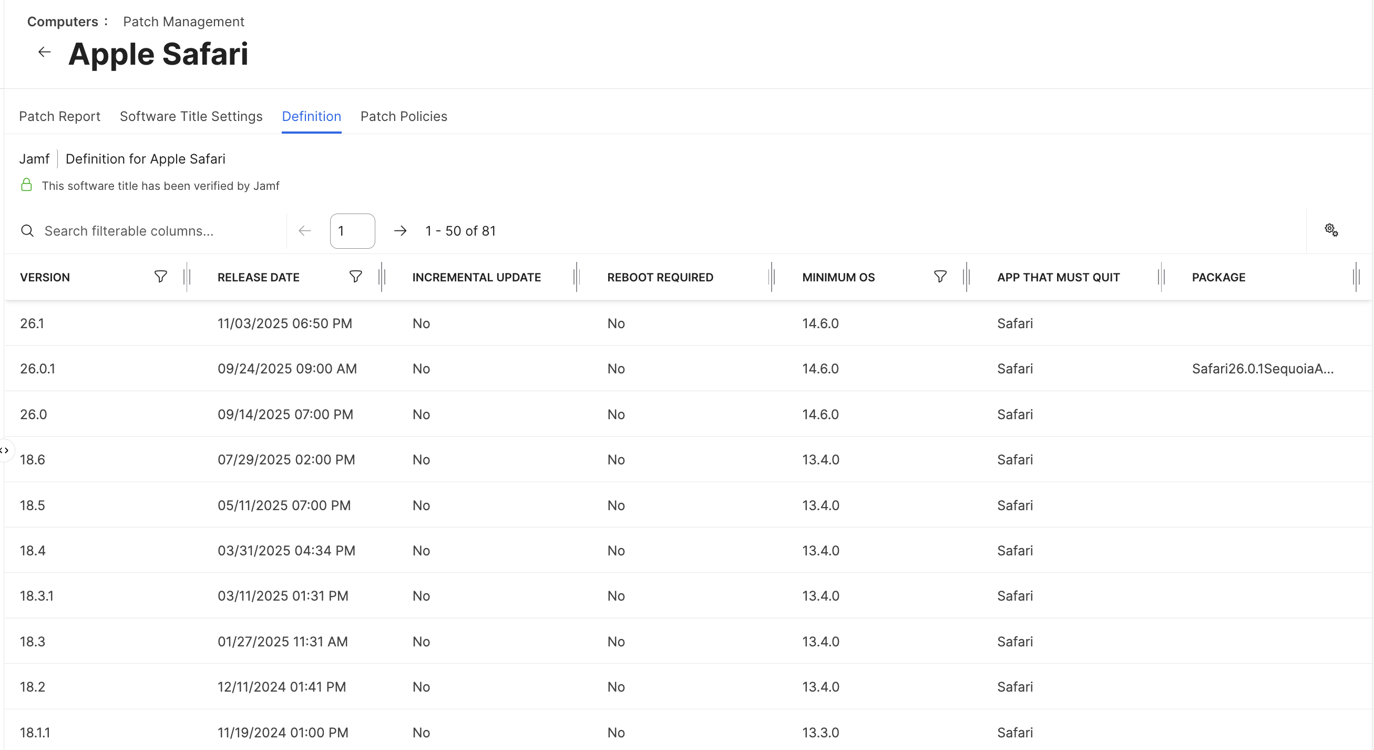Select the Software Title Settings tab
Image resolution: width=1374 pixels, height=750 pixels.
[x=191, y=116]
